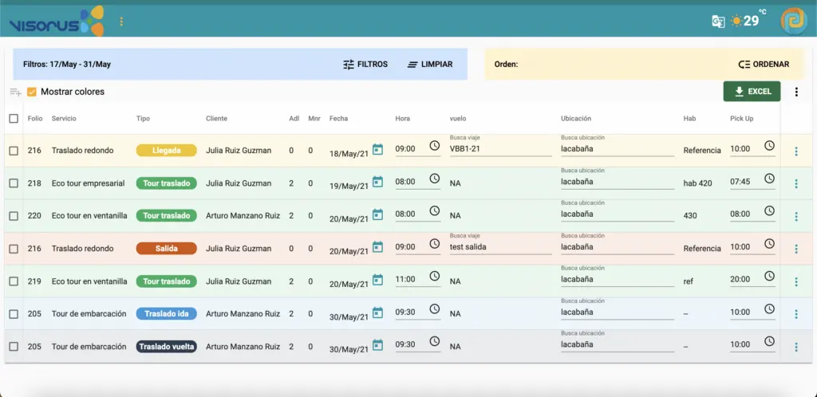Check the select-all checkbox in table header
The image size is (817, 397).
click(14, 119)
